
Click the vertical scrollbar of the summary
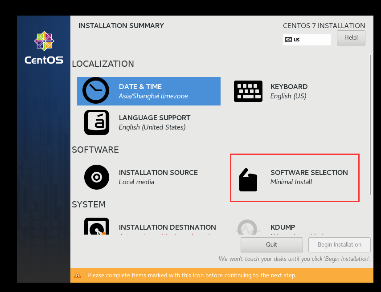[x=370, y=125]
